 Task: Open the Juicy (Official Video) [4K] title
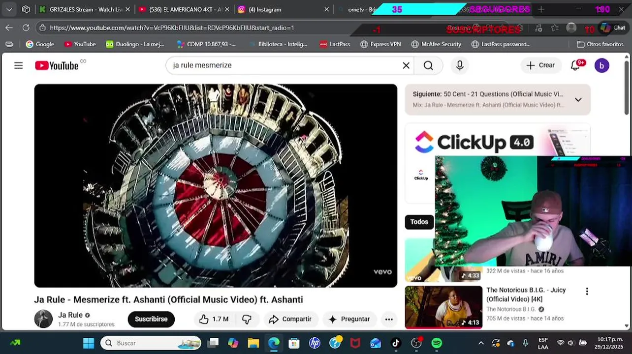click(526, 295)
